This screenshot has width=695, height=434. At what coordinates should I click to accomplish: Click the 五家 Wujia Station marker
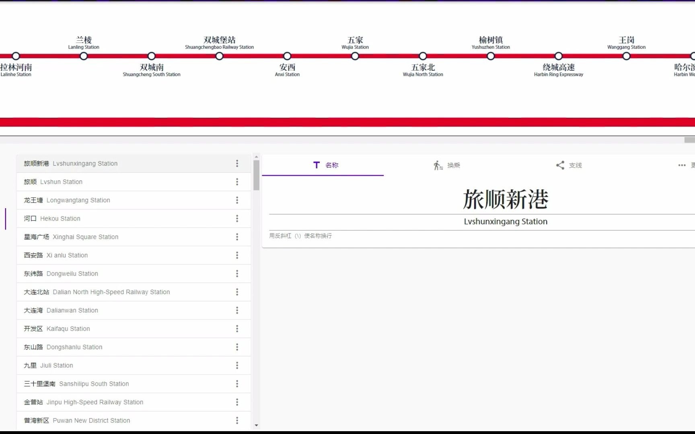click(x=355, y=56)
